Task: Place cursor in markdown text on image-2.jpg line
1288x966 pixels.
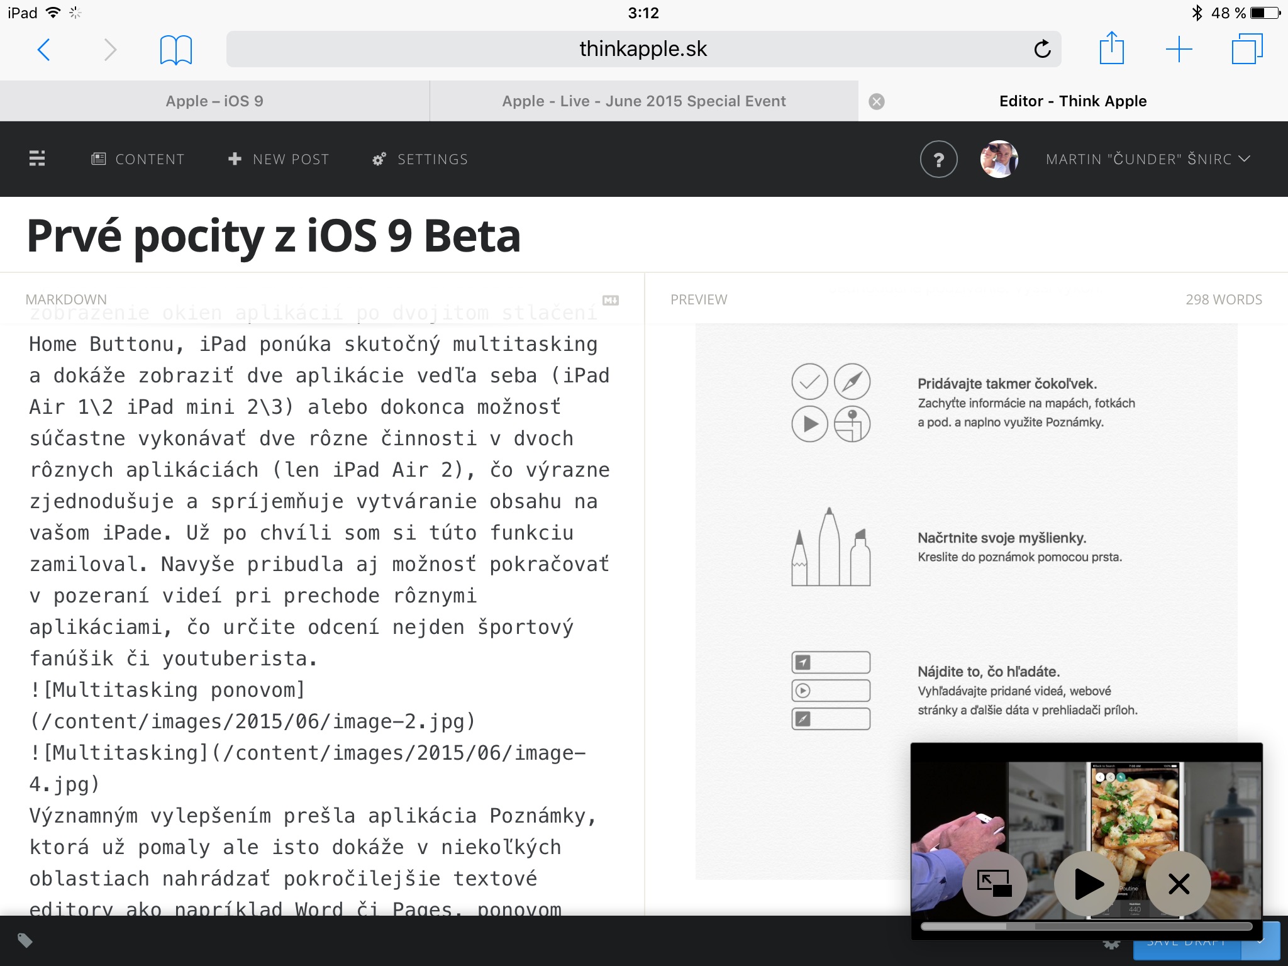Action: tap(252, 721)
